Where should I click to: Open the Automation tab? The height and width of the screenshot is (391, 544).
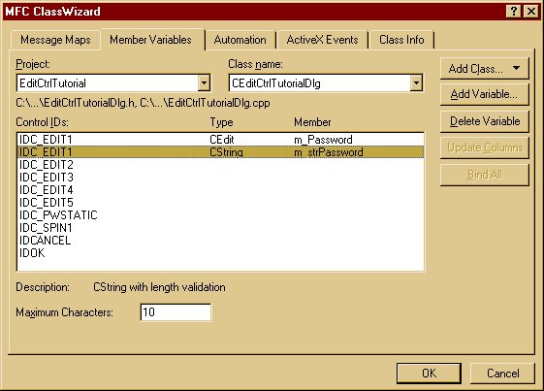240,40
